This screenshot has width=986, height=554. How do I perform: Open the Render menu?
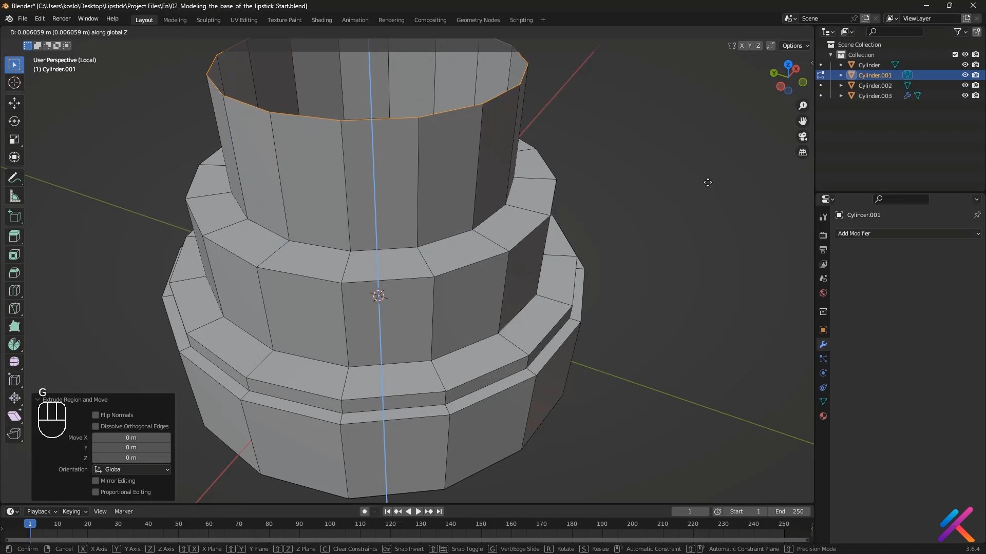[x=61, y=18]
